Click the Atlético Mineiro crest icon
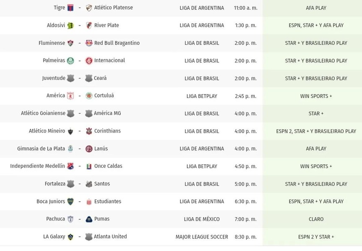 [x=70, y=131]
